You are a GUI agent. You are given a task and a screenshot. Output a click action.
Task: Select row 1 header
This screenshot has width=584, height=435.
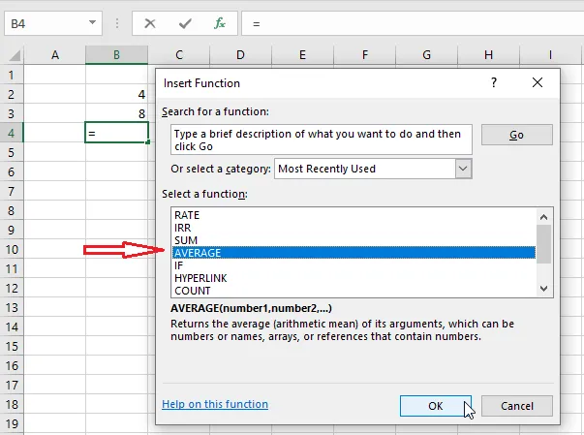pos(12,75)
